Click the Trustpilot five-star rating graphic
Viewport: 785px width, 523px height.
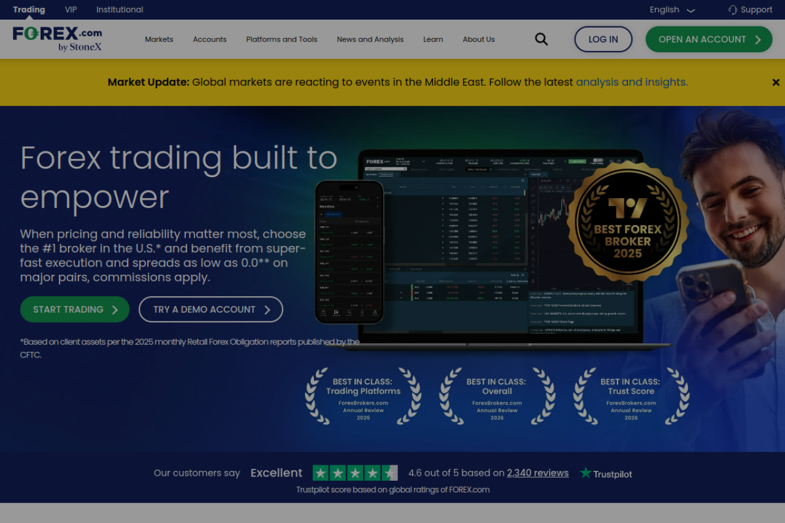[x=355, y=473]
